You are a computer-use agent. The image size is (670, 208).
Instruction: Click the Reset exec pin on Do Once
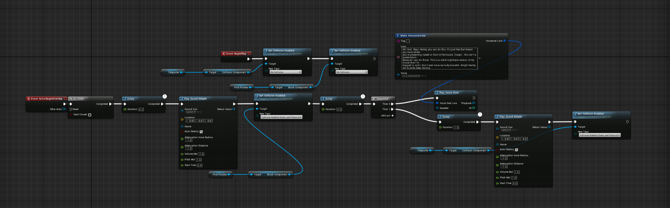point(71,109)
